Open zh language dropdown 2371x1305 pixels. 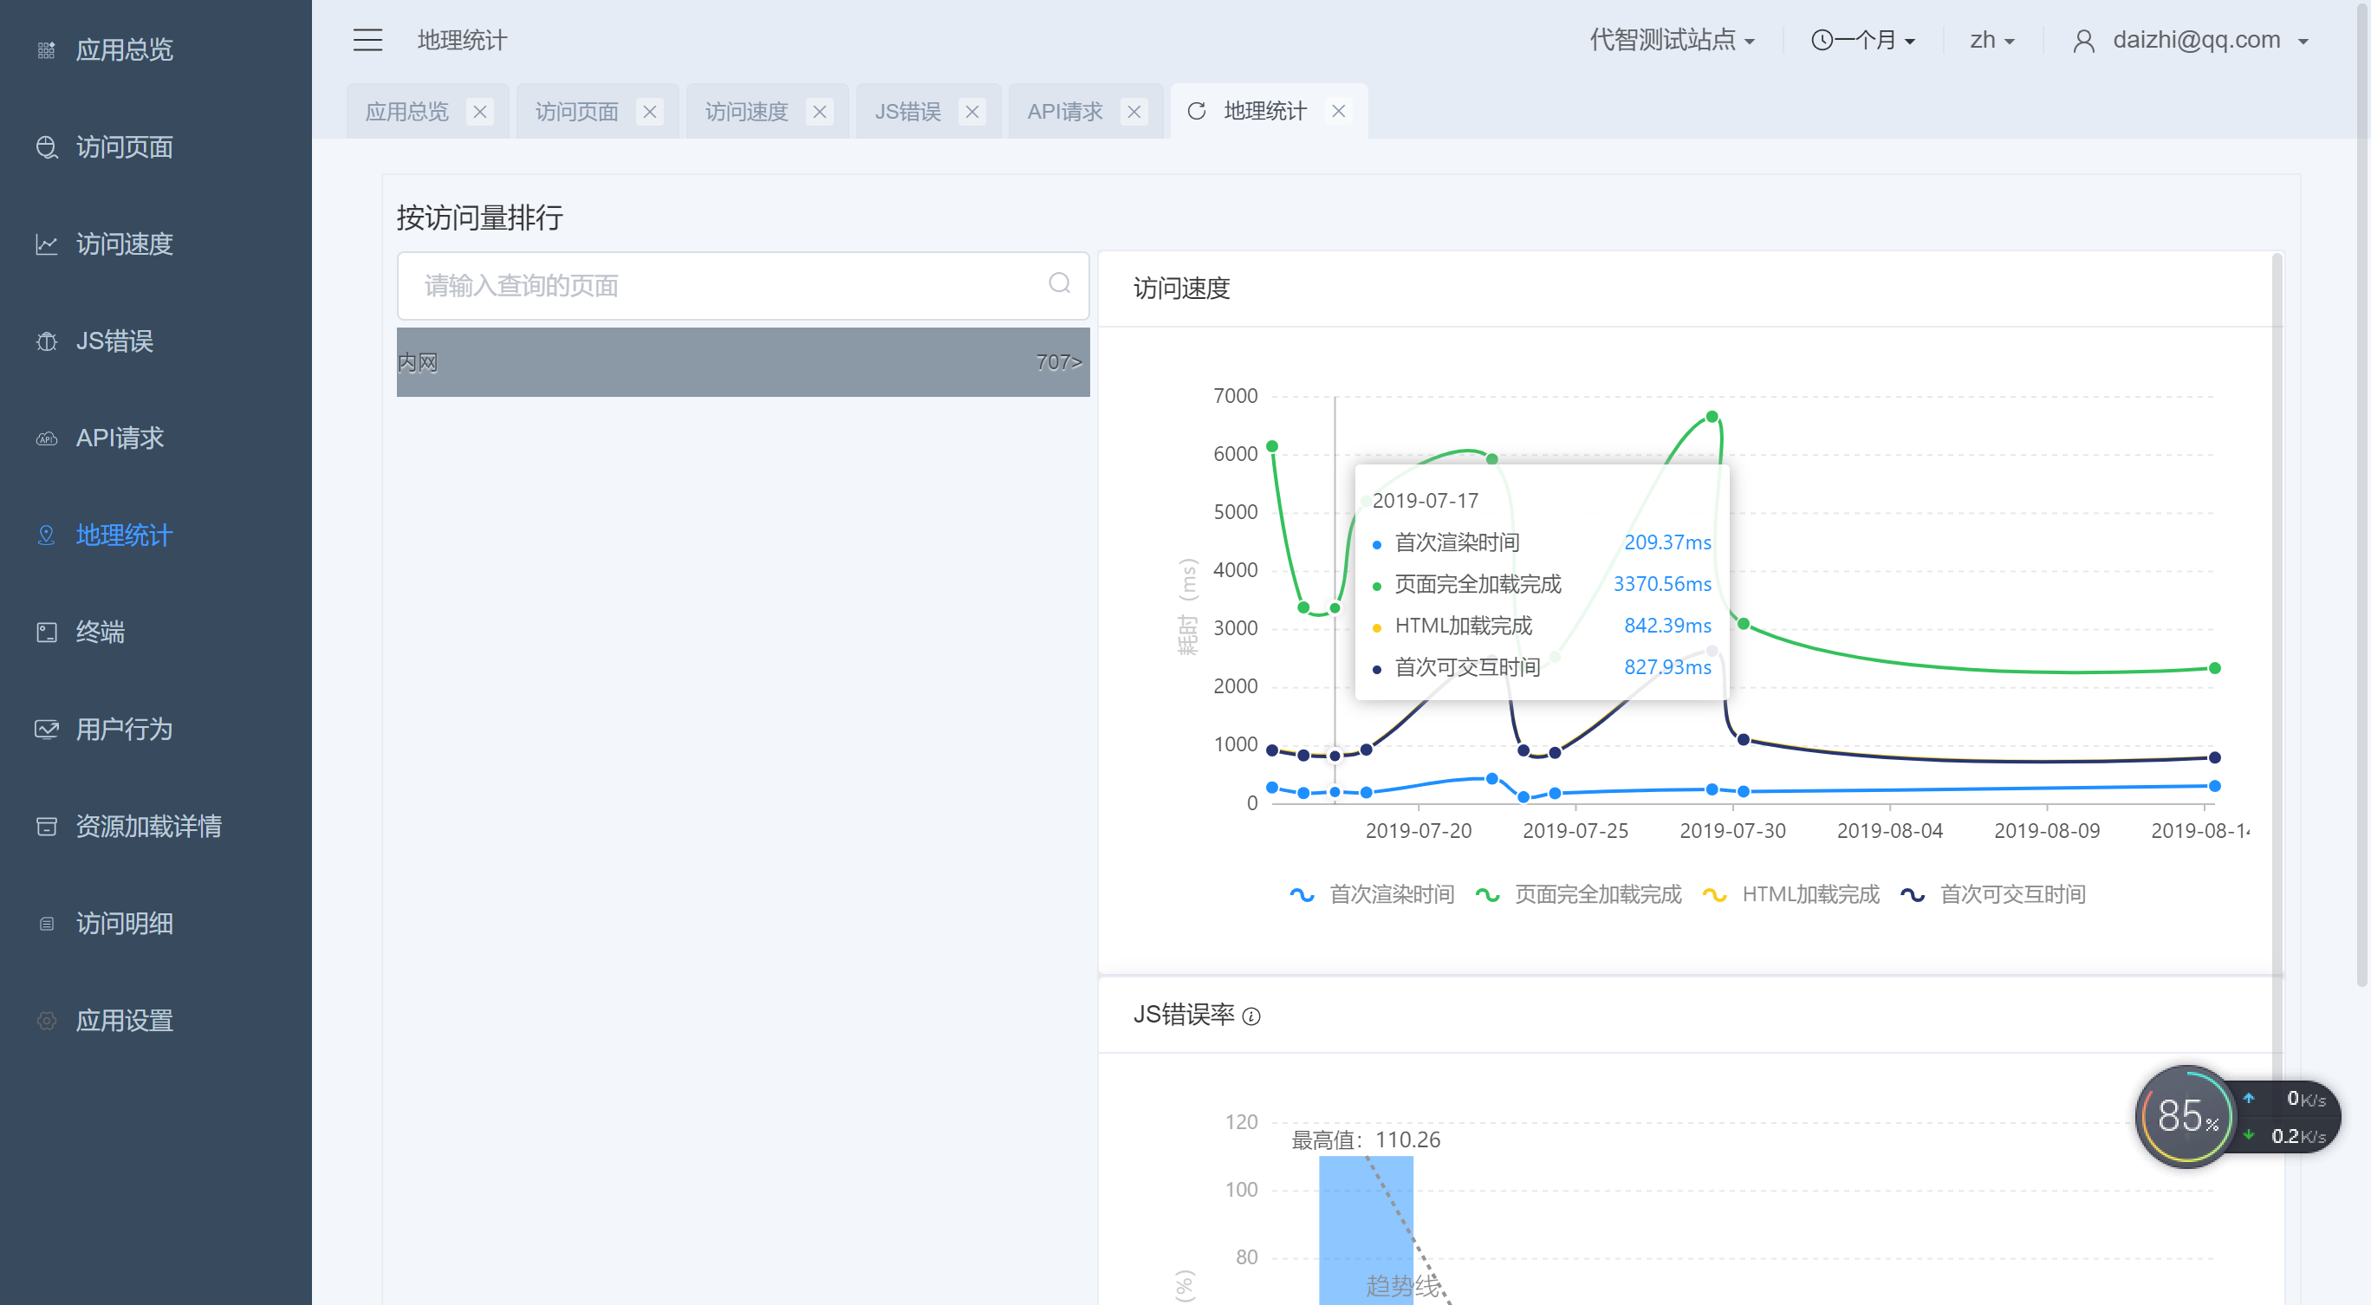pos(1991,41)
